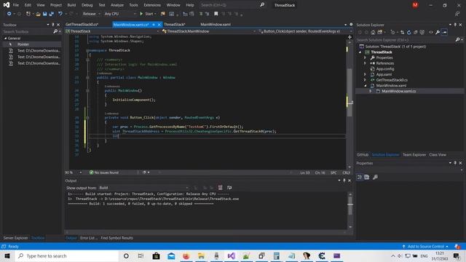Click the split editor icon above scrollbar
Screen dimensions: 466x262
coord(349,37)
